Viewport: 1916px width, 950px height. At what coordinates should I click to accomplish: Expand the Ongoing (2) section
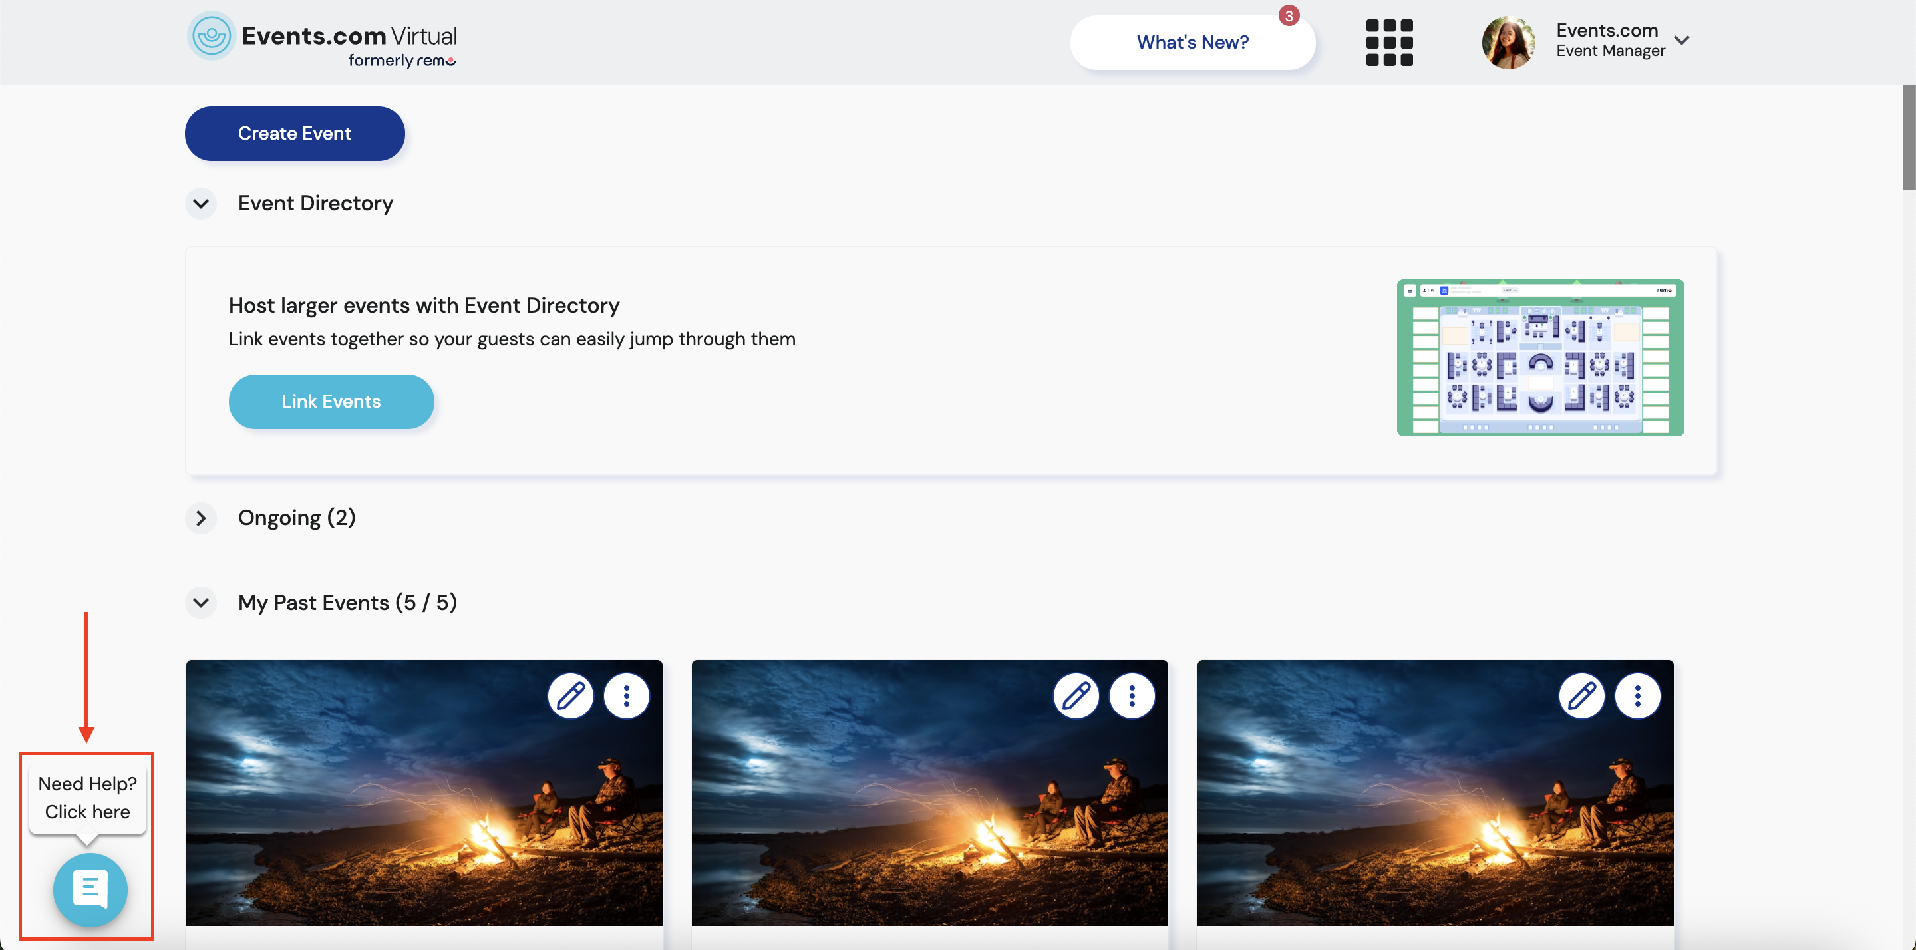pos(201,518)
